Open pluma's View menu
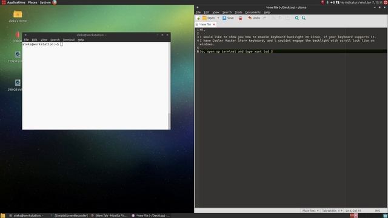The image size is (388, 218). [216, 12]
